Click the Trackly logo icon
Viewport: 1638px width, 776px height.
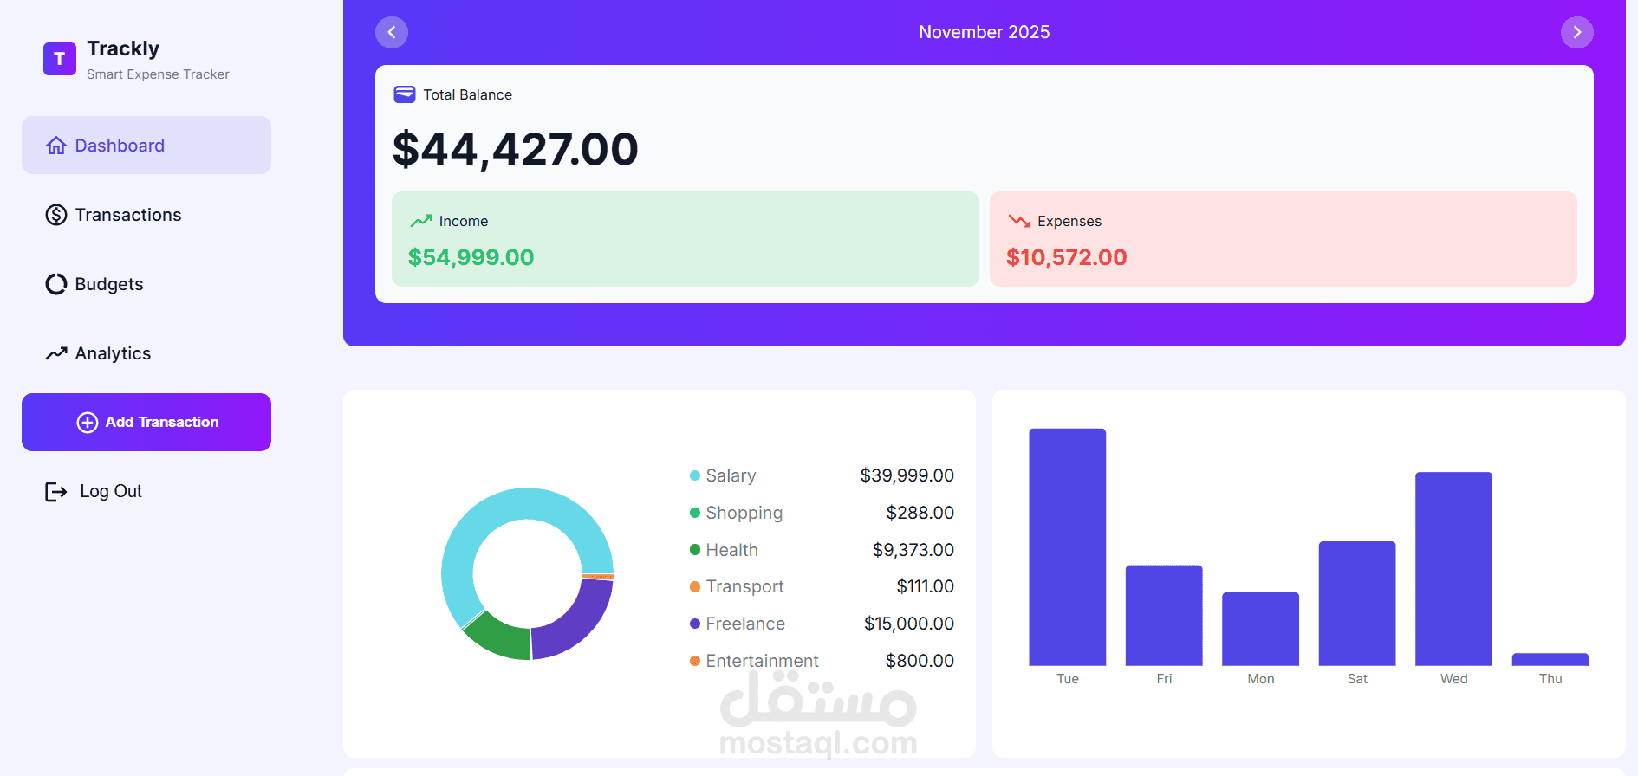click(60, 59)
